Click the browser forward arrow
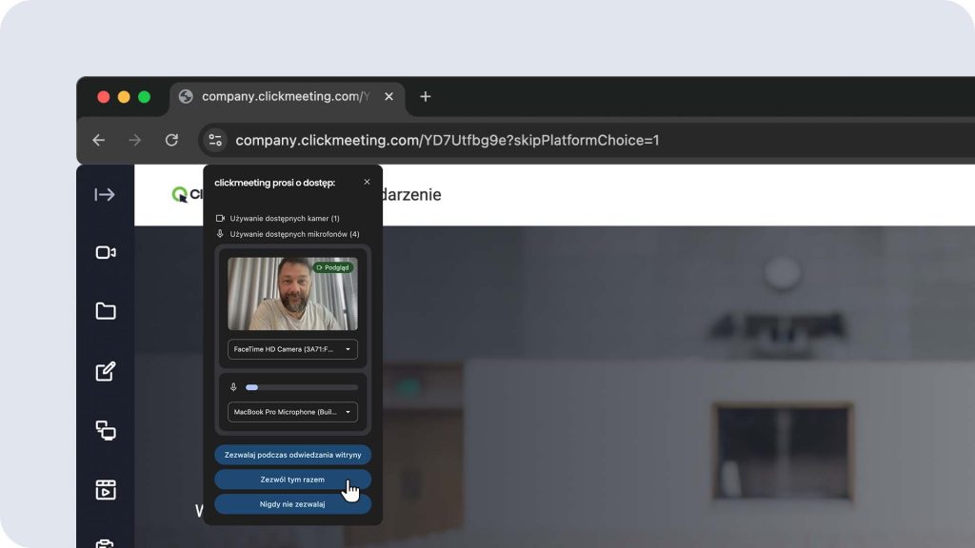The height and width of the screenshot is (548, 975). tap(135, 141)
